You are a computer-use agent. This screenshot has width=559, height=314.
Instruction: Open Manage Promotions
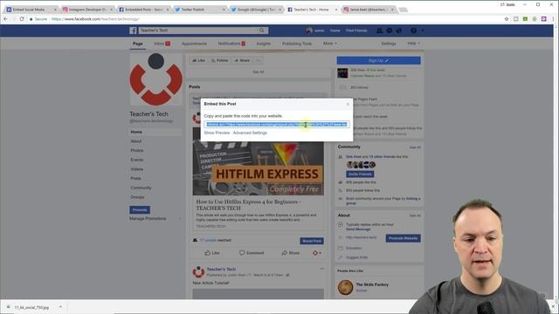click(x=148, y=219)
